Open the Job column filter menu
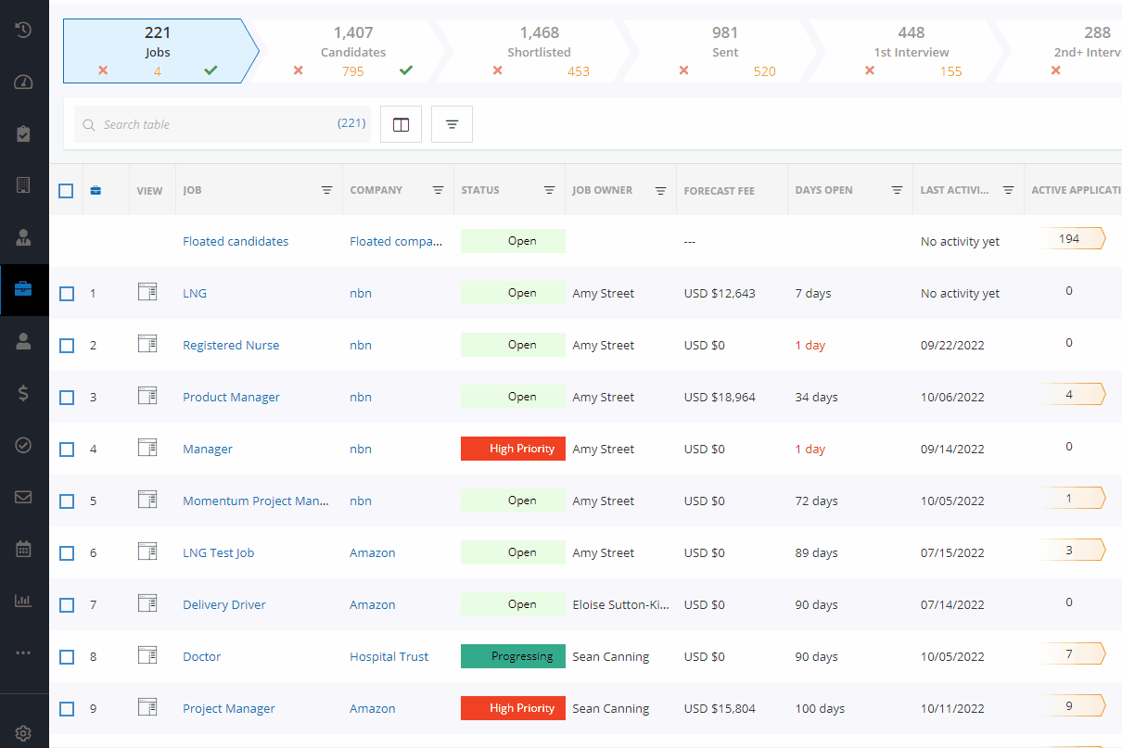The width and height of the screenshot is (1122, 748). (326, 190)
